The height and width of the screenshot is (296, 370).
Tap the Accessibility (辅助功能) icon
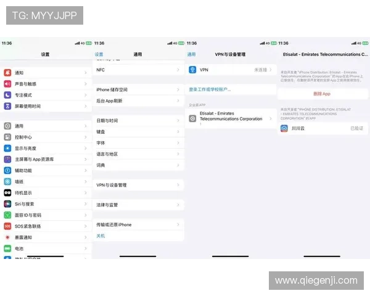tap(7, 170)
